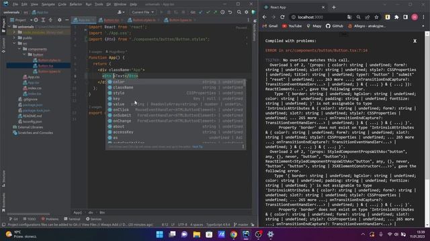
Task: Click Chrome back arrow
Action: [x=264, y=17]
